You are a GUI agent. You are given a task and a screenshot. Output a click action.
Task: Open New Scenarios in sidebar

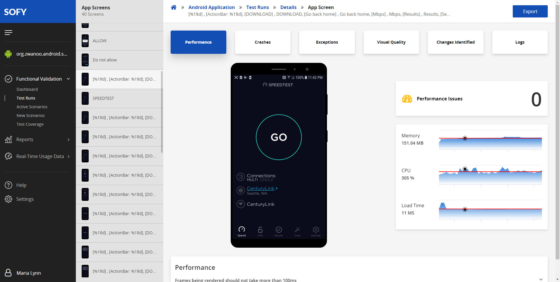point(31,116)
